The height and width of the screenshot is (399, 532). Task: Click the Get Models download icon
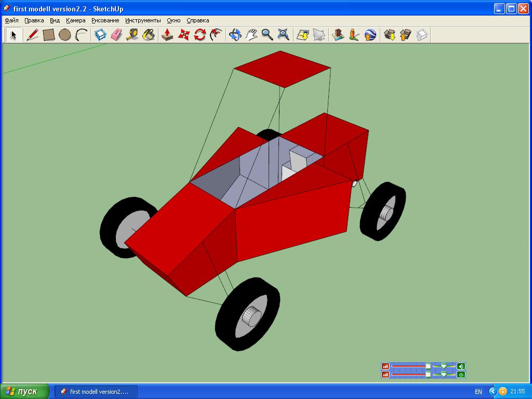390,35
